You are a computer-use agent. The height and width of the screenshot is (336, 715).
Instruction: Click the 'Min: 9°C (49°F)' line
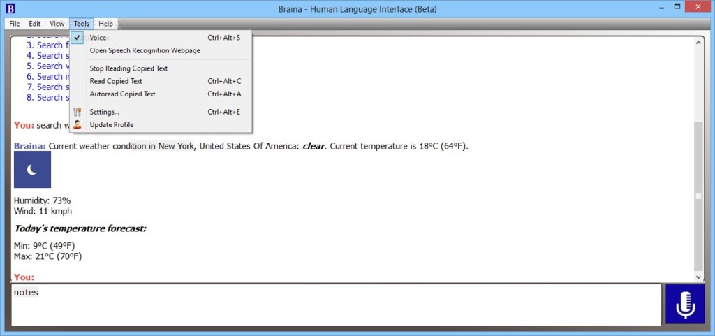(44, 247)
